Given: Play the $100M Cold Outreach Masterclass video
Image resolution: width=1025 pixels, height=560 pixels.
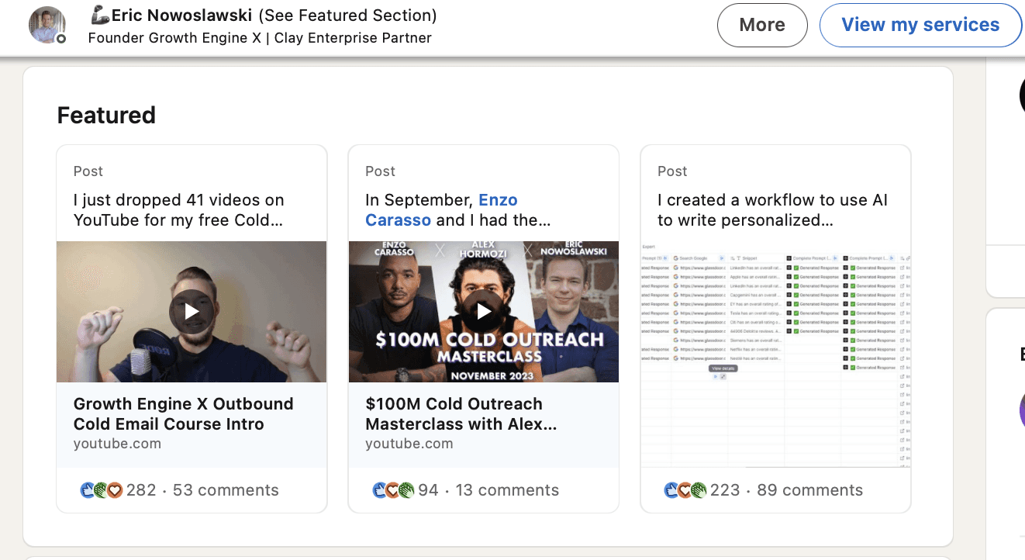Looking at the screenshot, I should click(x=484, y=312).
